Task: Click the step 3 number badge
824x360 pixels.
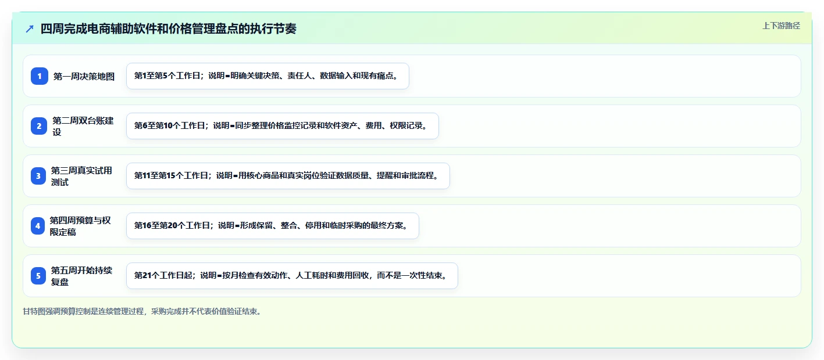Action: click(38, 176)
